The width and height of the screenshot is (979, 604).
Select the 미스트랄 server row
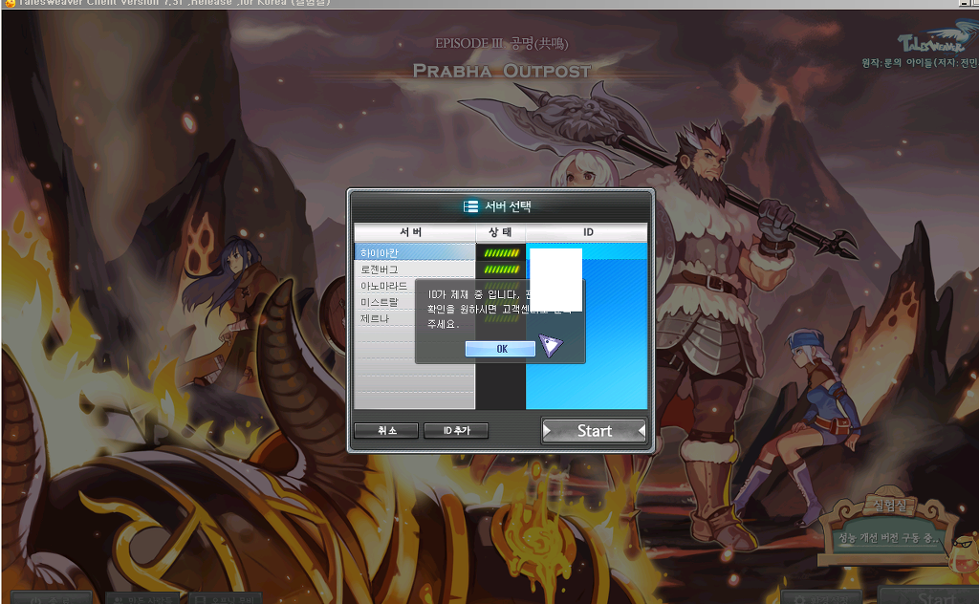(x=384, y=302)
